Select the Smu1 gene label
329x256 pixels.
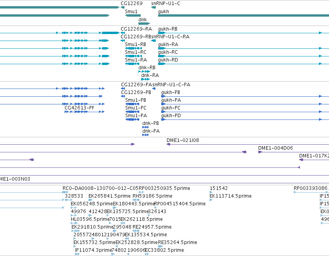click(131, 12)
